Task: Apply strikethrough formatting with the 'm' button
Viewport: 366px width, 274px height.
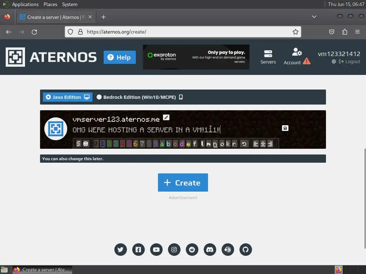Action: [x=208, y=144]
